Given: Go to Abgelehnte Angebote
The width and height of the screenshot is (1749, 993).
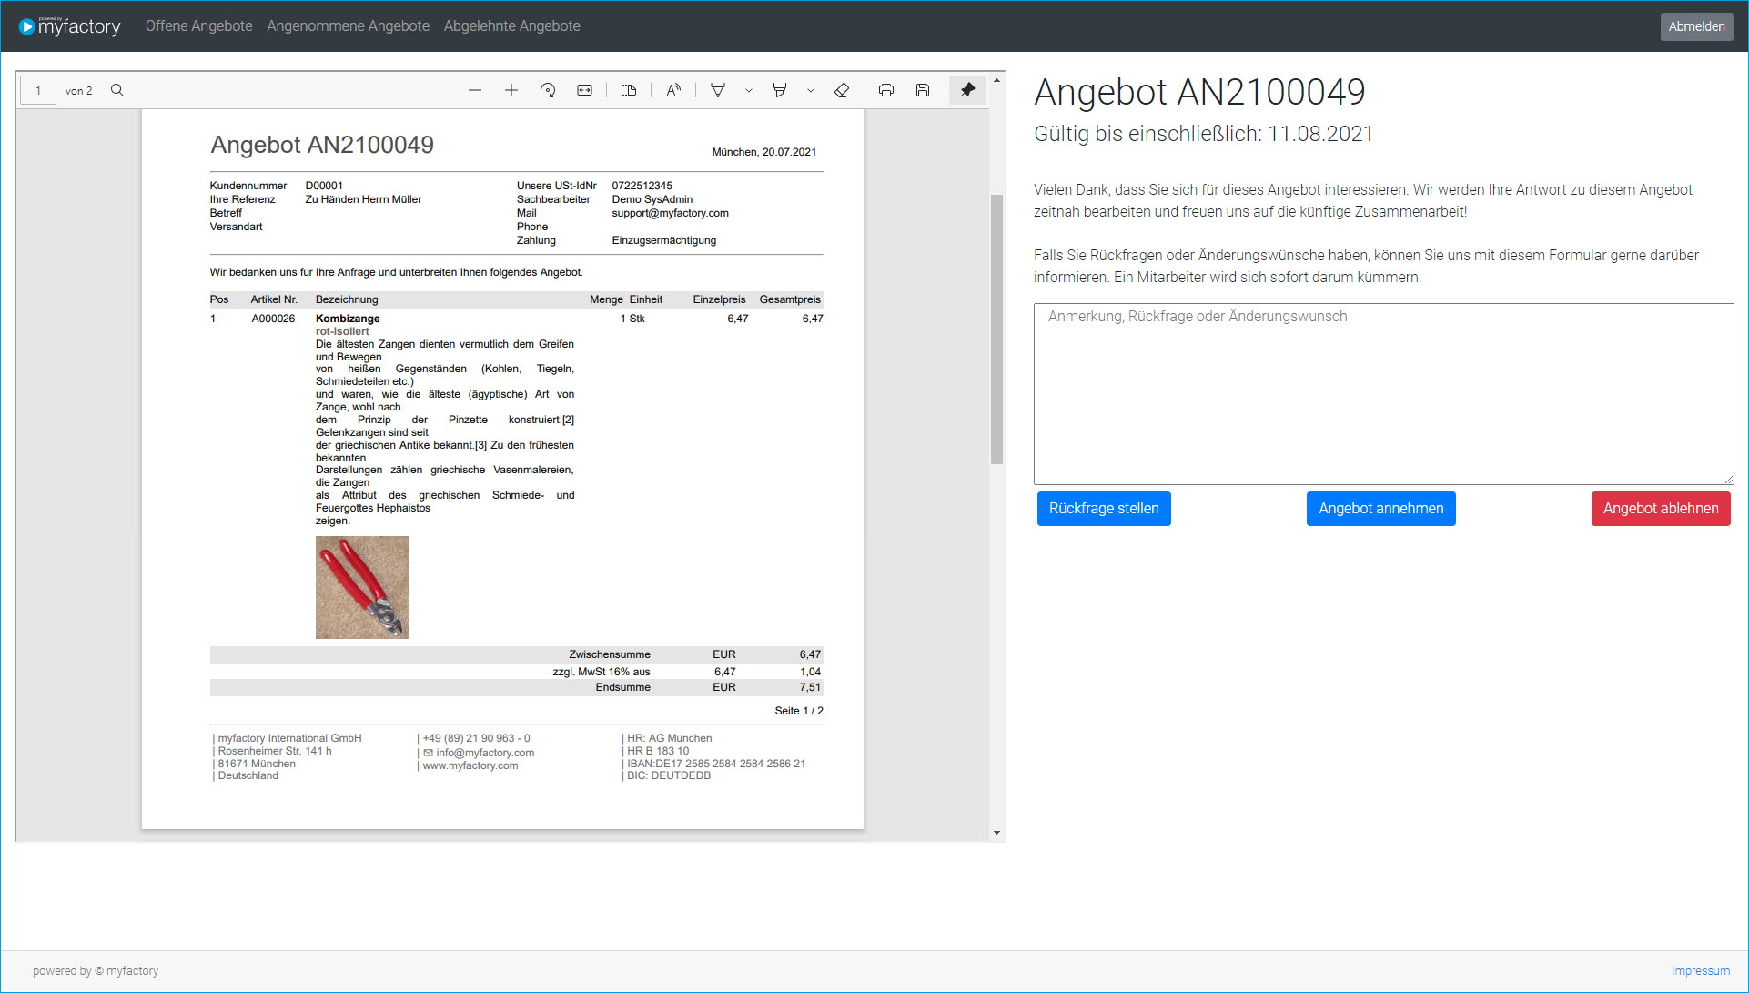Looking at the screenshot, I should coord(511,26).
